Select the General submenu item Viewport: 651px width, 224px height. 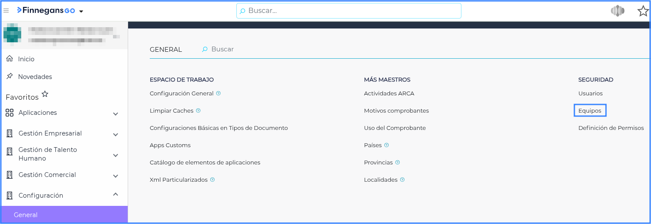tap(26, 215)
